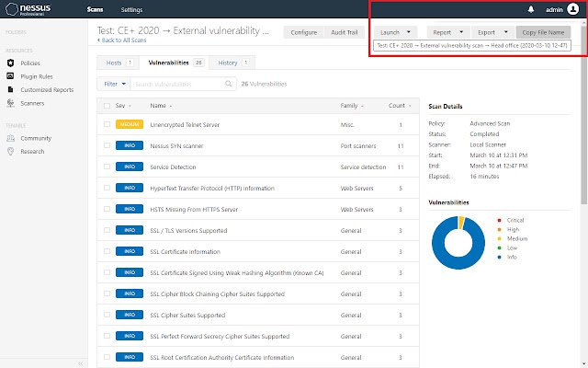Image resolution: width=588 pixels, height=368 pixels.
Task: Click the copied file name text box
Action: pyautogui.click(x=471, y=45)
